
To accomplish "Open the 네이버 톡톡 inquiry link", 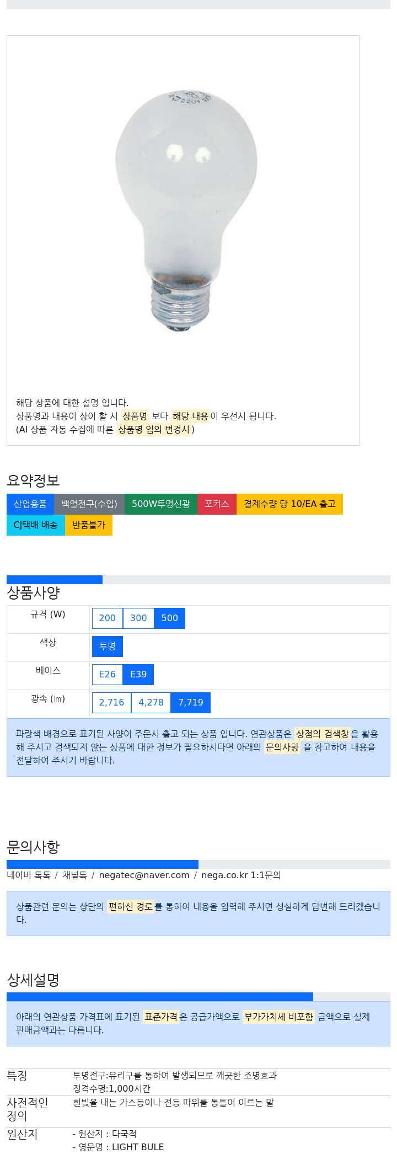I will [x=29, y=875].
